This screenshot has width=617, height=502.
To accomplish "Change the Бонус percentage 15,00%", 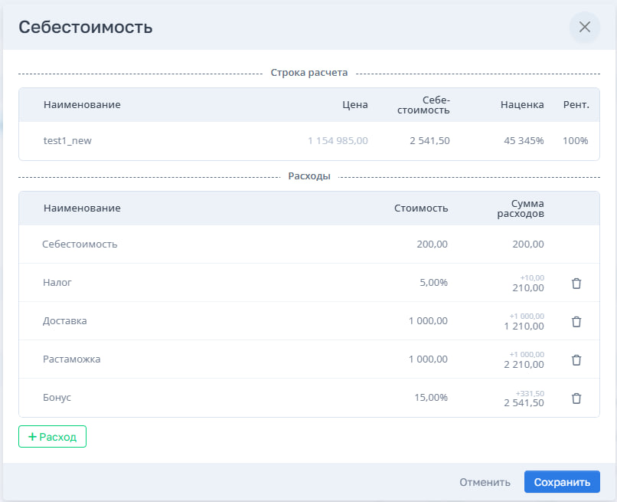I will (x=431, y=398).
